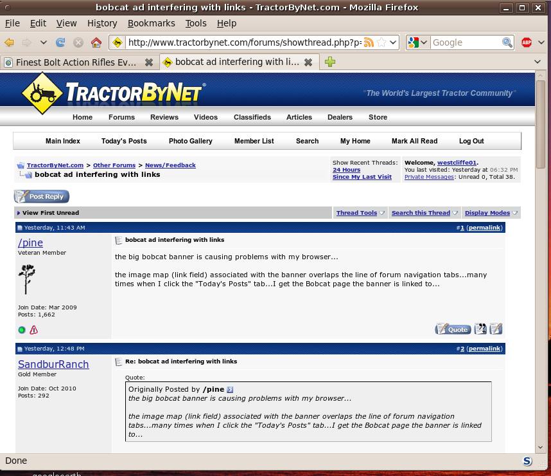Open the Bookmarks menu
The width and height of the screenshot is (551, 476).
[x=151, y=23]
